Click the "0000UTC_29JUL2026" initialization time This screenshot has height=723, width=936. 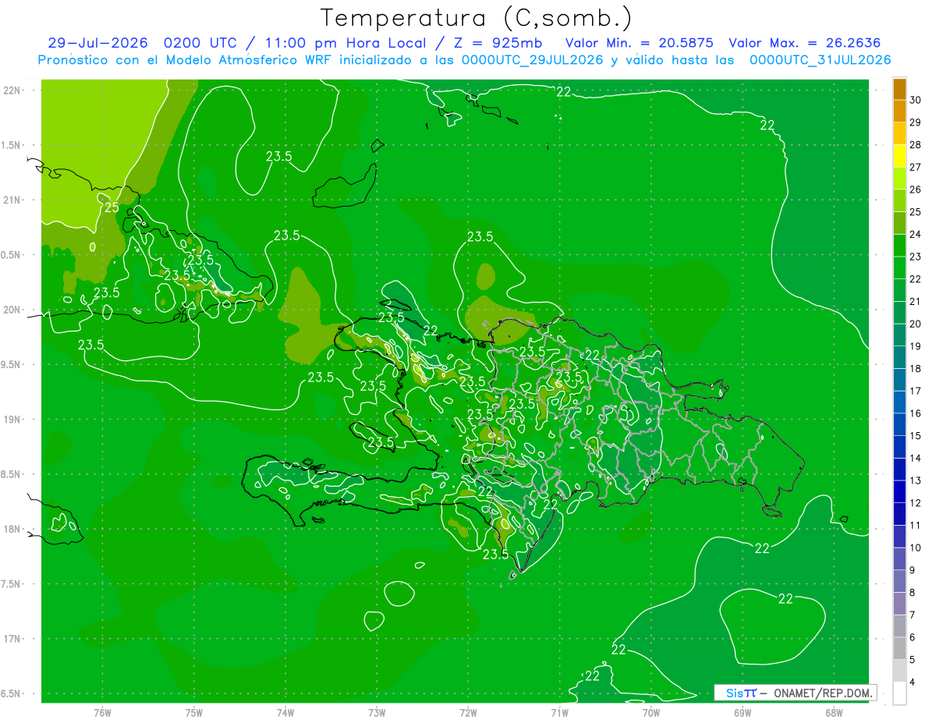click(532, 60)
